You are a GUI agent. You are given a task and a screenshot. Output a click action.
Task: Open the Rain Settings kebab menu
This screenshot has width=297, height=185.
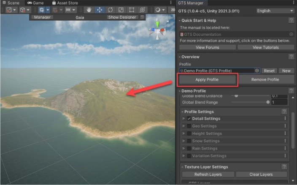point(285,148)
